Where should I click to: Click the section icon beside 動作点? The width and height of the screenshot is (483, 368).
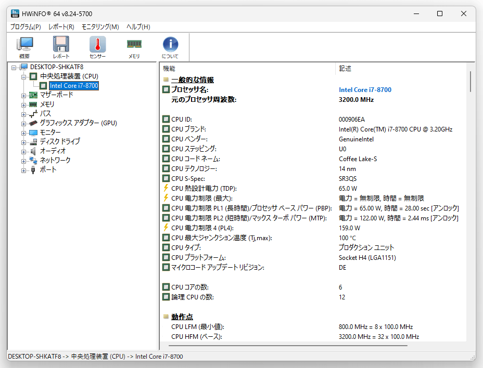(166, 317)
